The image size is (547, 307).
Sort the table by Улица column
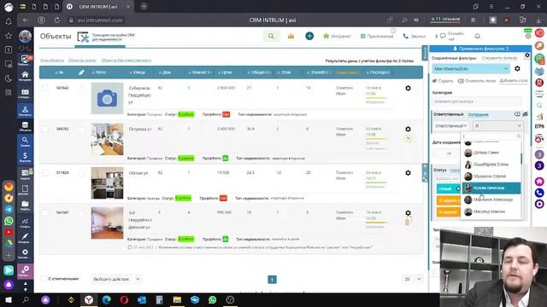[138, 72]
